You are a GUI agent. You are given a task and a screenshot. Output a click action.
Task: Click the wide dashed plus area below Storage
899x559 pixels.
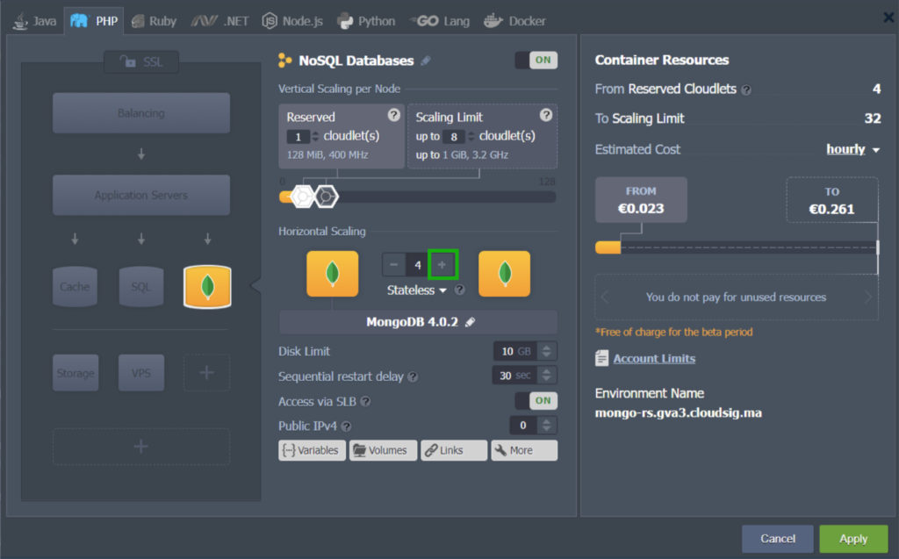coord(141,446)
